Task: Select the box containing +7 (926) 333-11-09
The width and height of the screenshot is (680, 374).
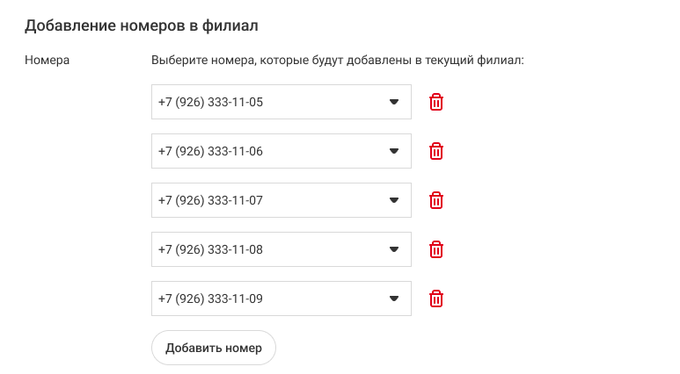Action: point(281,298)
